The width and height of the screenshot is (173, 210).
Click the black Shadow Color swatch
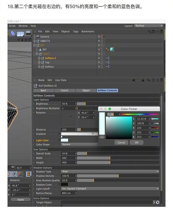[x=64, y=185]
